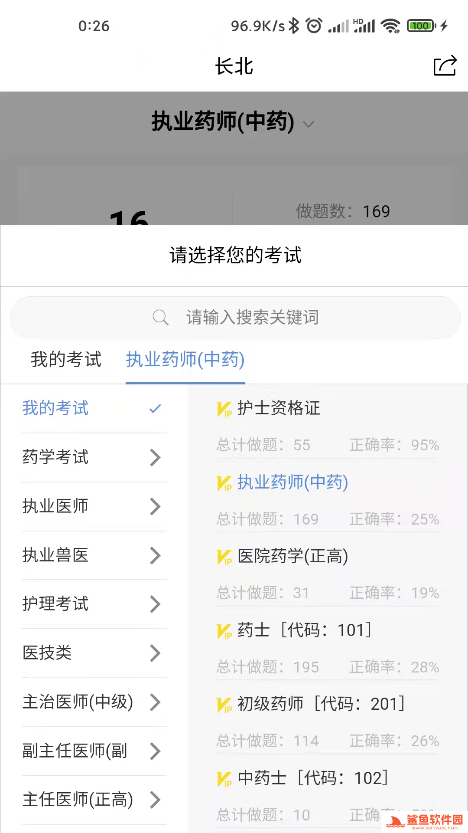The height and width of the screenshot is (833, 468).
Task: Click the search magnifier icon
Action: click(x=160, y=318)
